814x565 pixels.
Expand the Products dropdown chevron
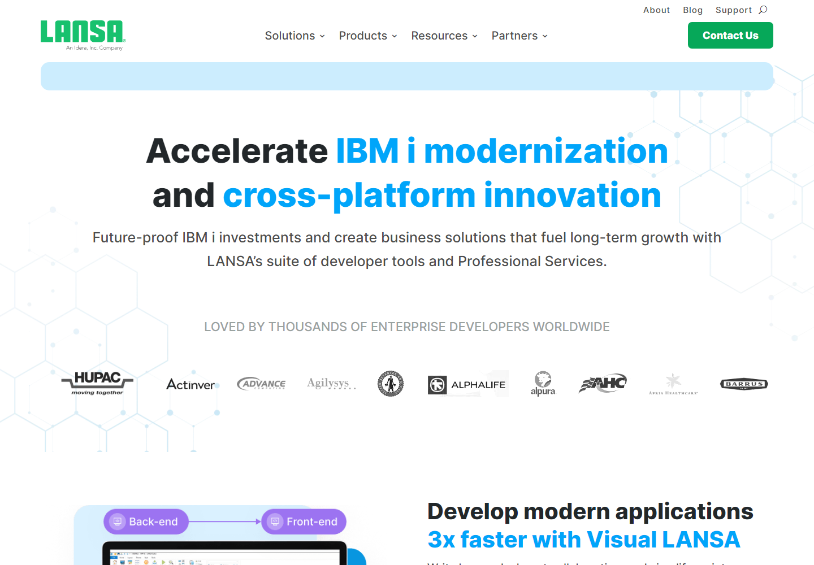tap(395, 36)
